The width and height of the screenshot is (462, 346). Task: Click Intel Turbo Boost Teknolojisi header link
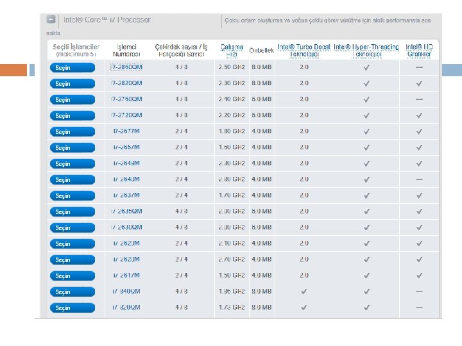[304, 51]
